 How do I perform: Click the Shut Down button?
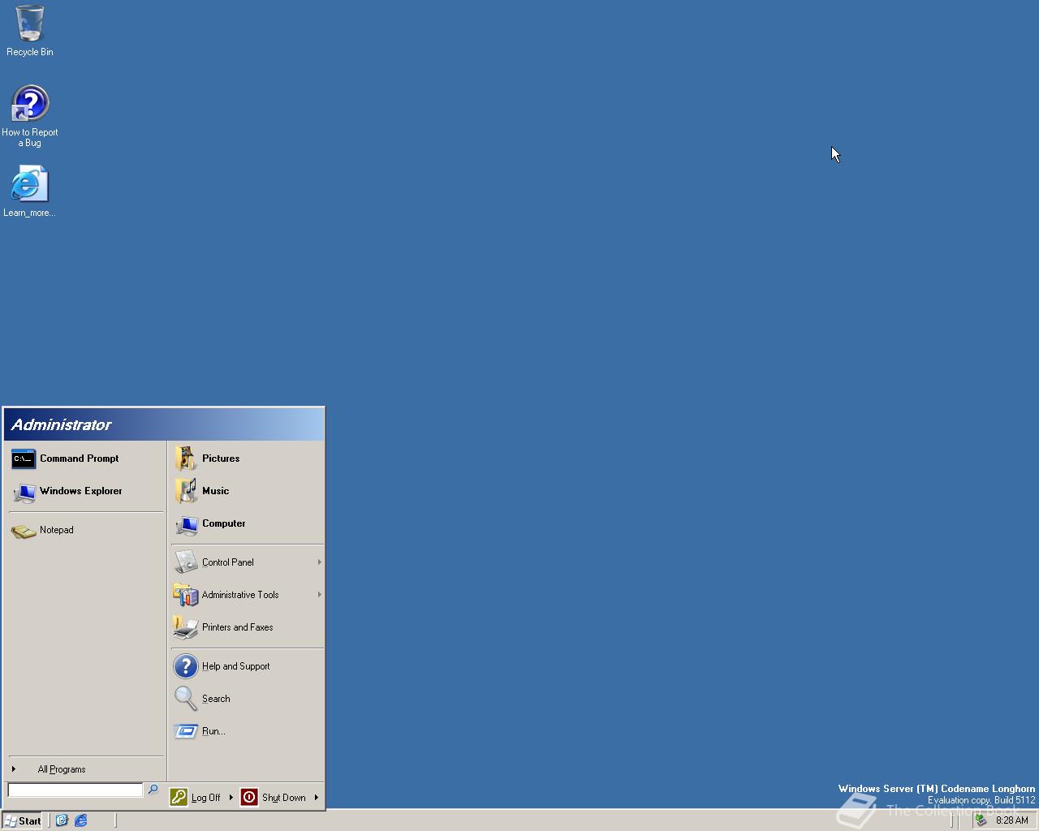click(274, 798)
